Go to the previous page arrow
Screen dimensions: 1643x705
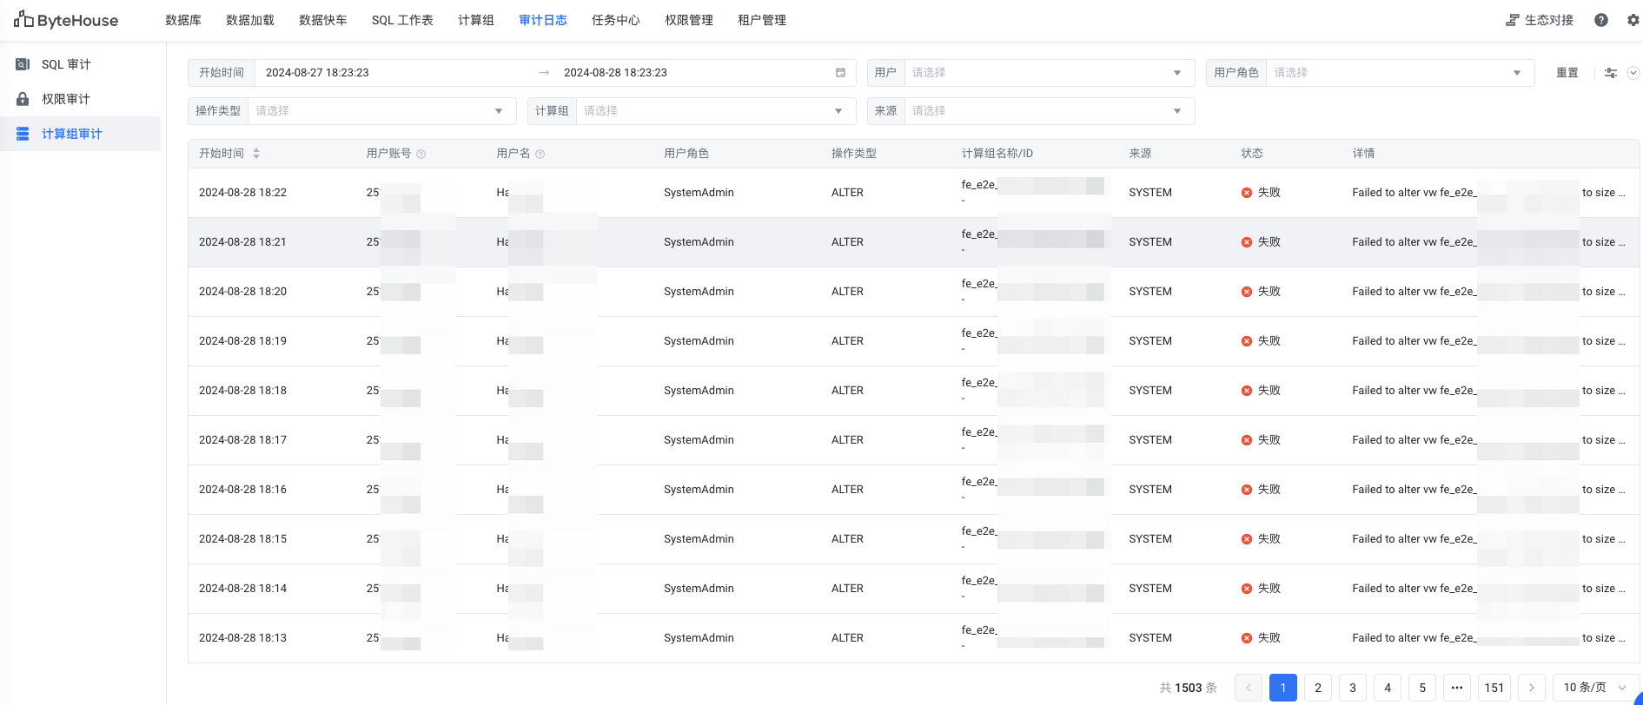click(1249, 688)
